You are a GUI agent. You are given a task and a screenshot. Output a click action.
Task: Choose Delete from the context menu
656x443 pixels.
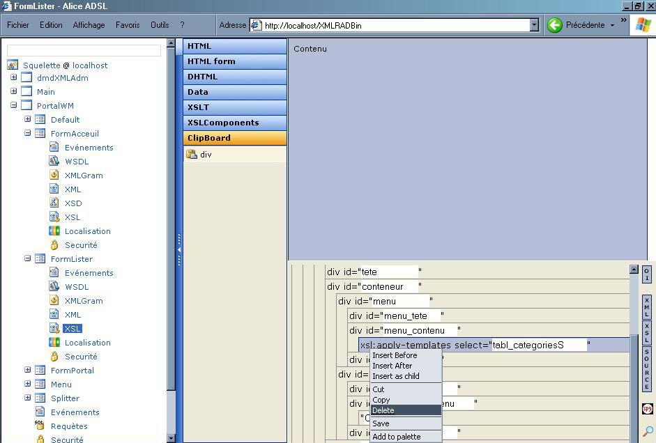coord(383,410)
